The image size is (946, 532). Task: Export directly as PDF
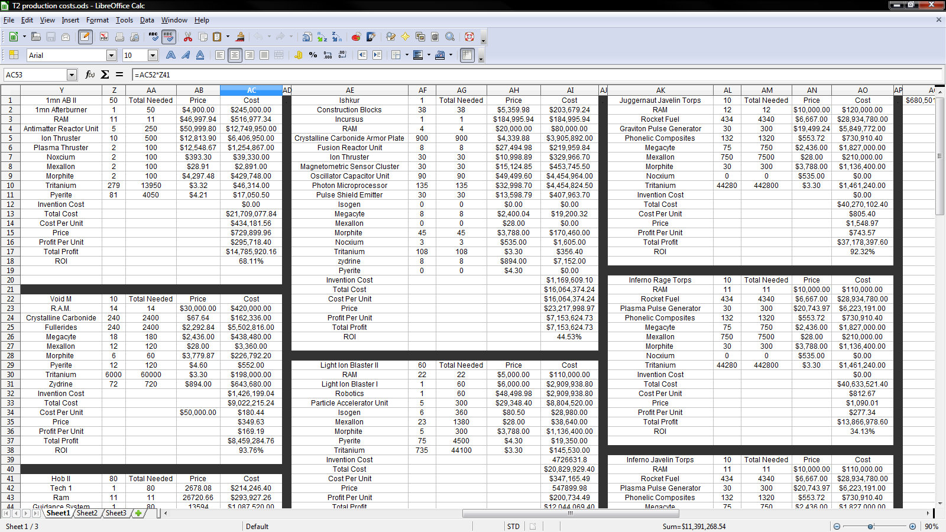[x=104, y=37]
